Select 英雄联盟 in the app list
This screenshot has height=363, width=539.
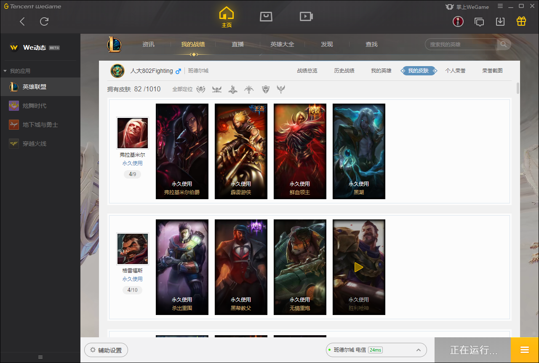[x=40, y=87]
